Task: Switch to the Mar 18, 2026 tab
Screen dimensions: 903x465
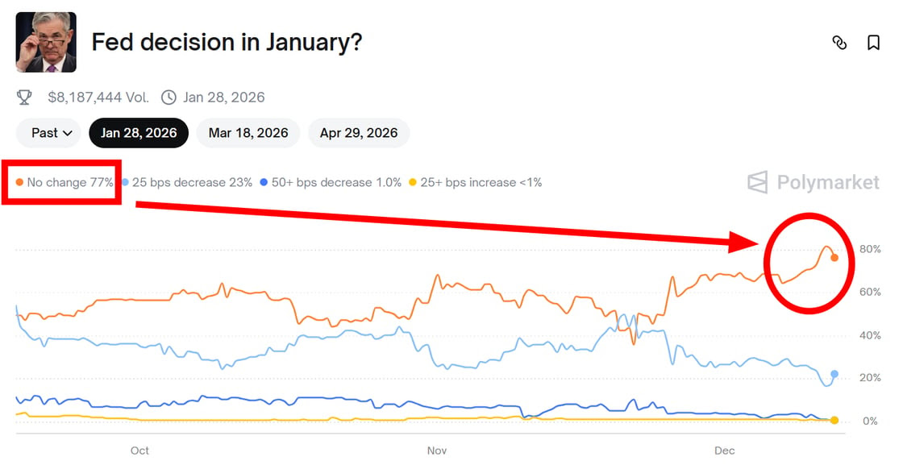Action: click(x=248, y=133)
